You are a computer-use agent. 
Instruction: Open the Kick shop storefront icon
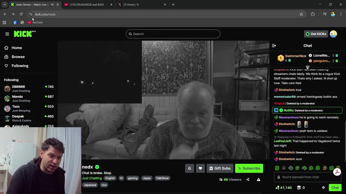coord(299,188)
